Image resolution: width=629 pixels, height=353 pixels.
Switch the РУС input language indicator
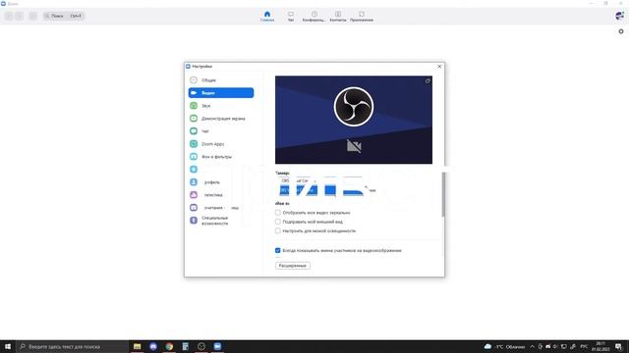click(584, 346)
